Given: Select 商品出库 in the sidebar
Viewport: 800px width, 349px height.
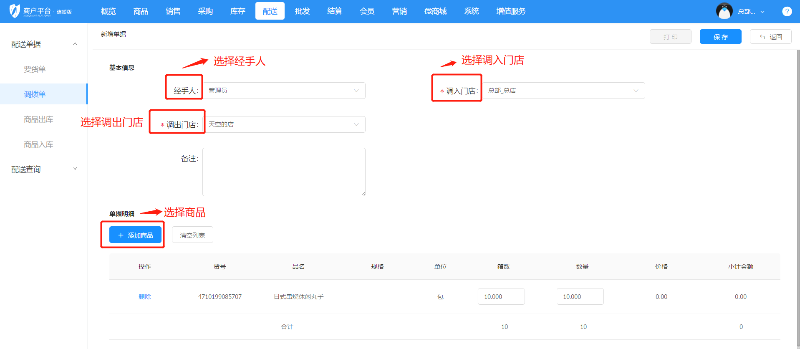Looking at the screenshot, I should (x=38, y=119).
